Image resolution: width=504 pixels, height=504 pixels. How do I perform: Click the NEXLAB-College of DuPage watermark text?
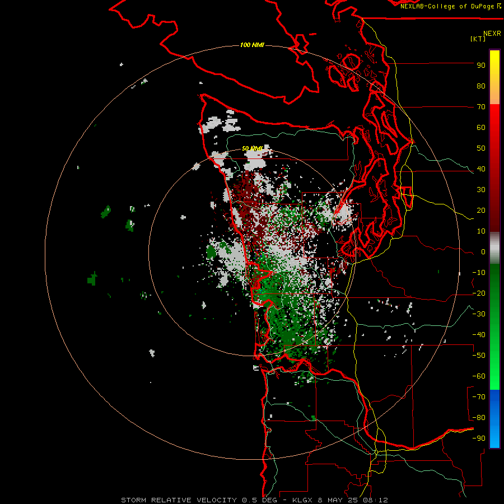click(x=450, y=6)
